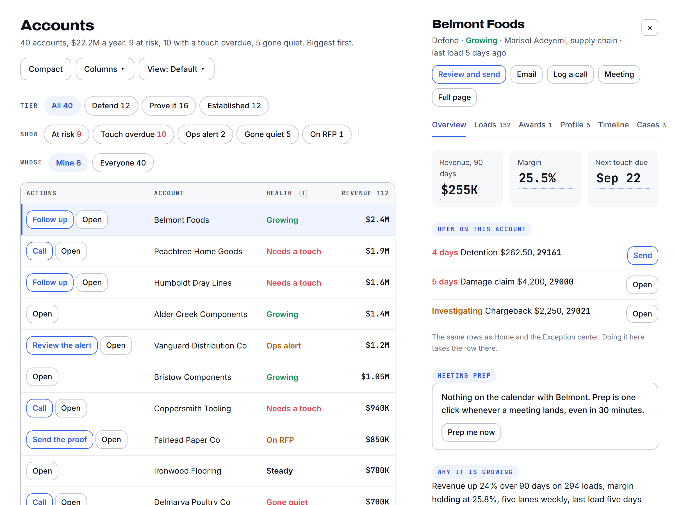Show On RFP 1 accounts
Image resolution: width=674 pixels, height=505 pixels.
(x=327, y=134)
